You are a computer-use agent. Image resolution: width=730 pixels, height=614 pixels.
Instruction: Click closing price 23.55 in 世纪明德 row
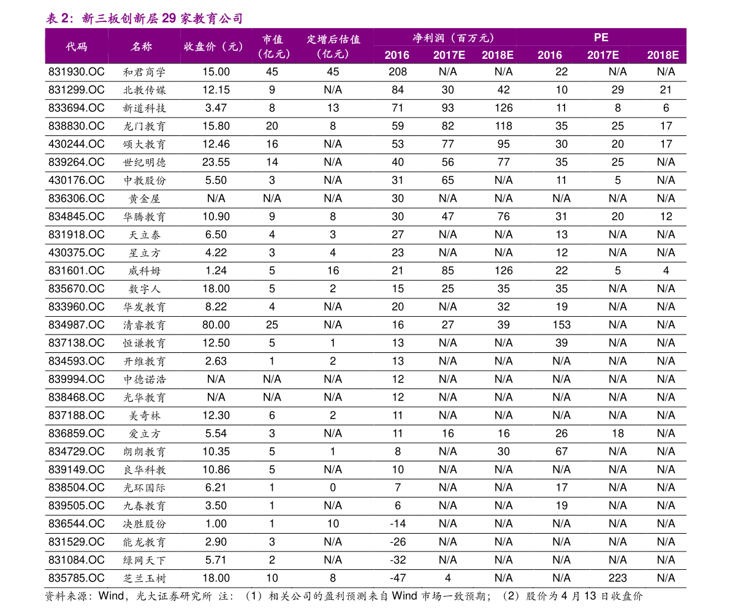tap(216, 162)
